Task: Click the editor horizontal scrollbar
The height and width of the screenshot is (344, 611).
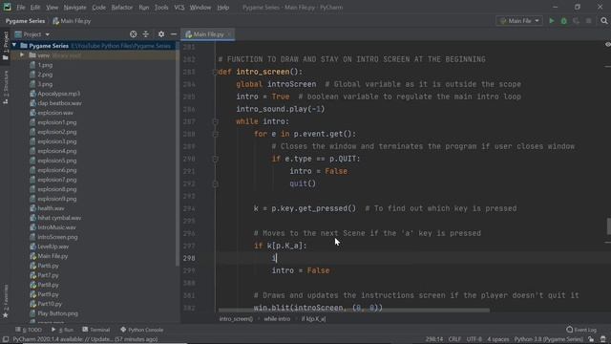Action: pos(353,311)
